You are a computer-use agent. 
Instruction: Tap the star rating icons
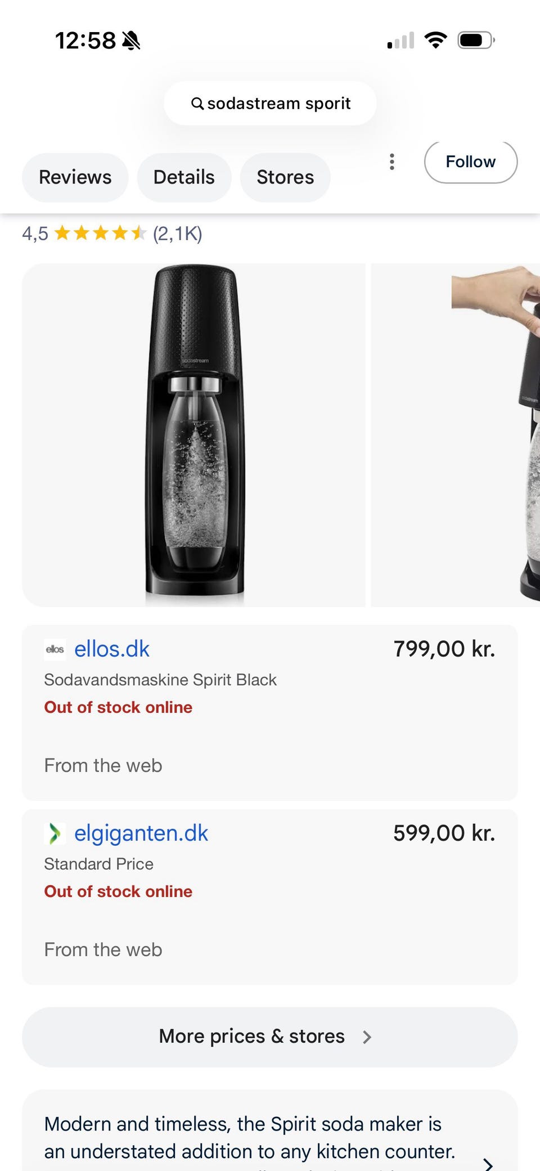tap(100, 233)
